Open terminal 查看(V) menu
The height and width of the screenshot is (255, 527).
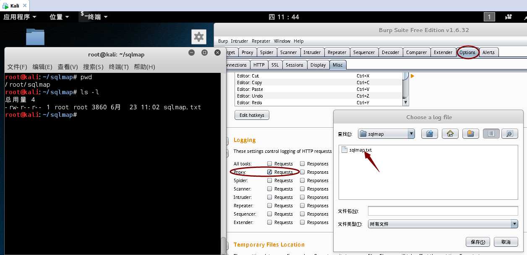click(x=68, y=67)
